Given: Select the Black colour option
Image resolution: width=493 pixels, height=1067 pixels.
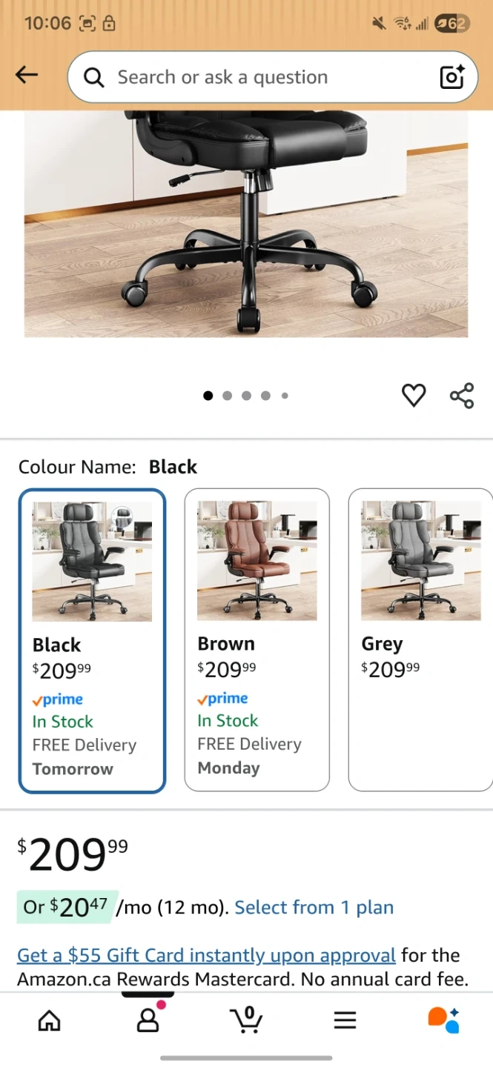Looking at the screenshot, I should (92, 641).
